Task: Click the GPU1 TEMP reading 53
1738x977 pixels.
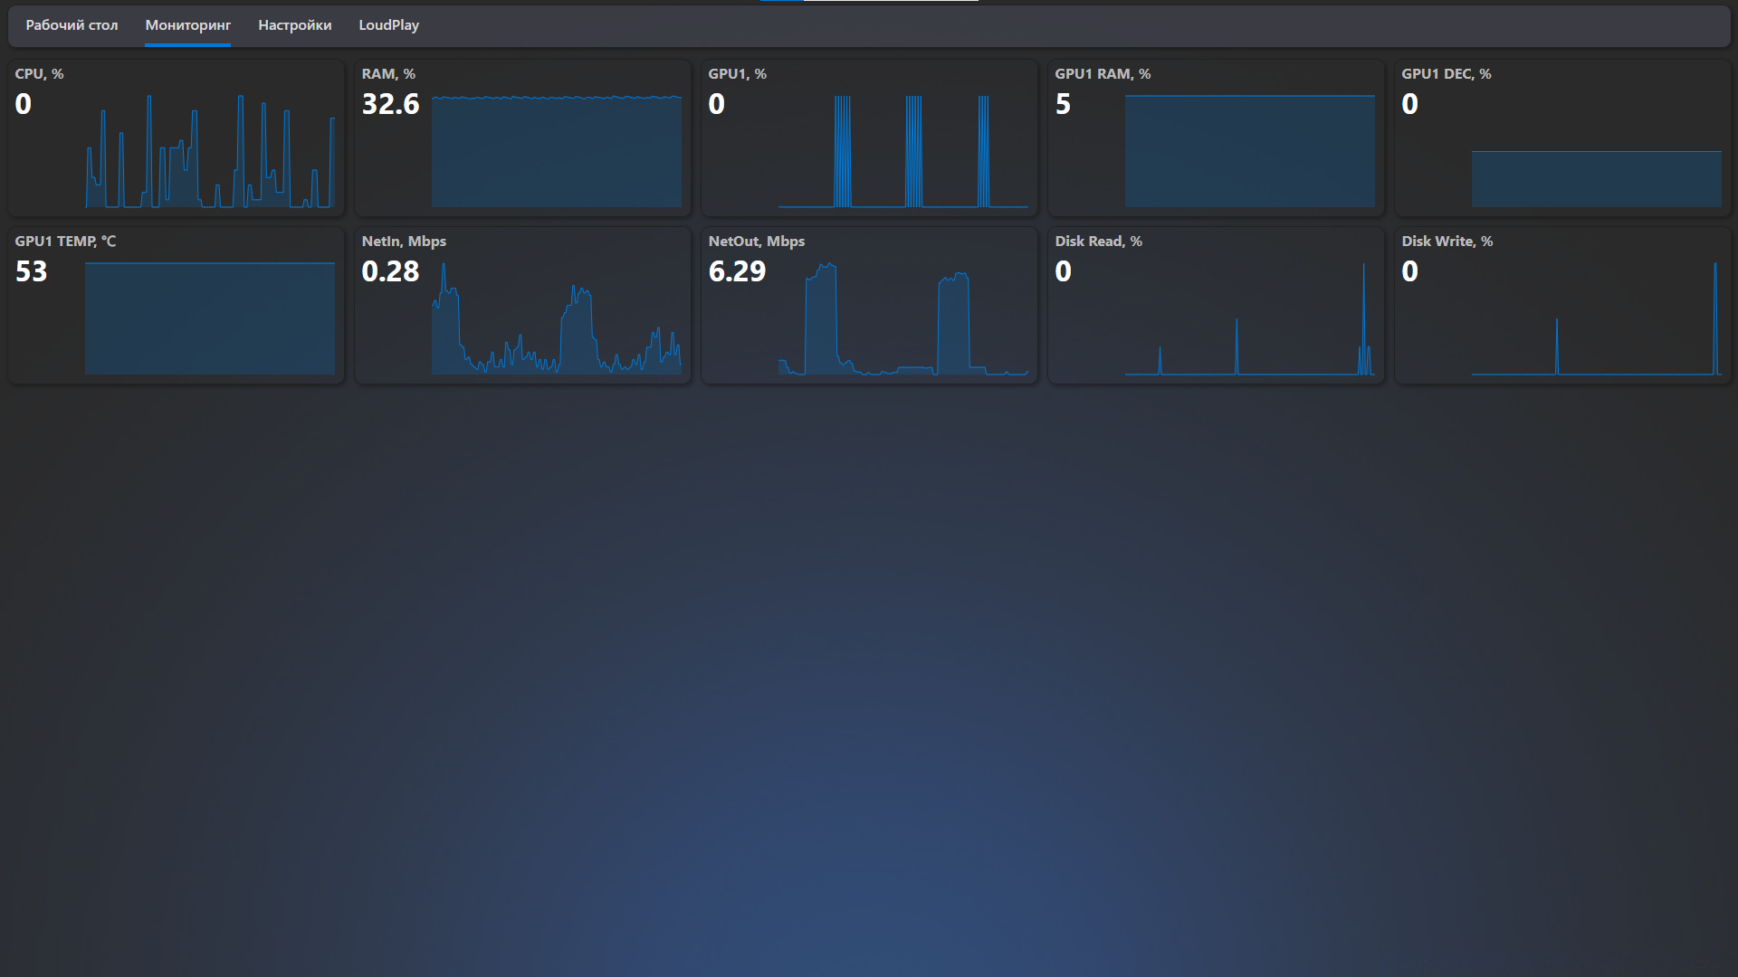Action: tap(31, 271)
